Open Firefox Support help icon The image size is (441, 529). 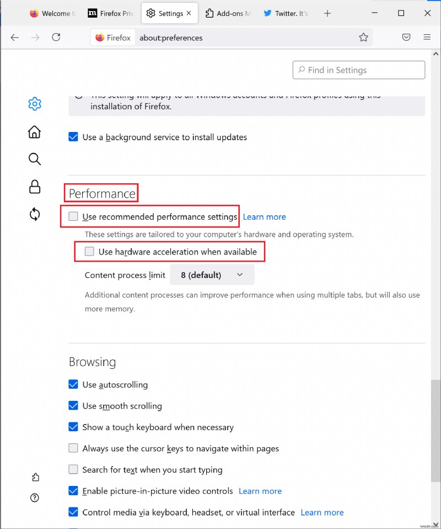click(x=35, y=498)
